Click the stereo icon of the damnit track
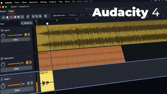 2,31
